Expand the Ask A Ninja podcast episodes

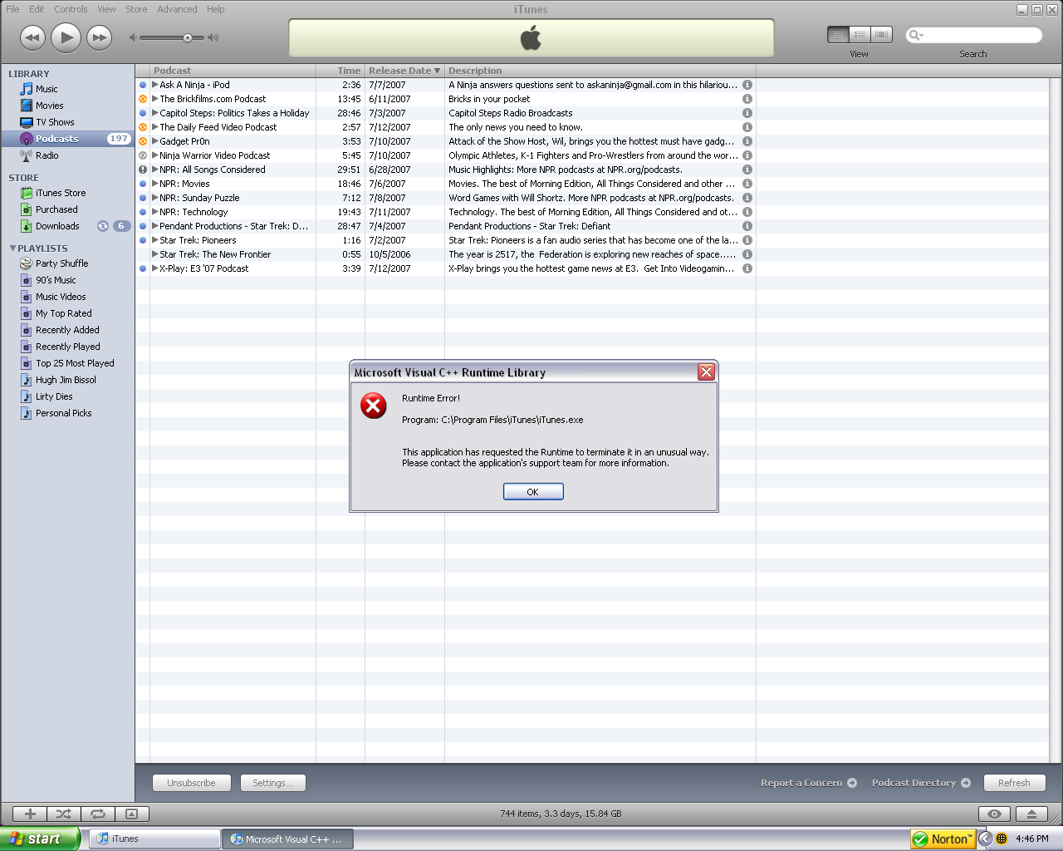[x=154, y=84]
